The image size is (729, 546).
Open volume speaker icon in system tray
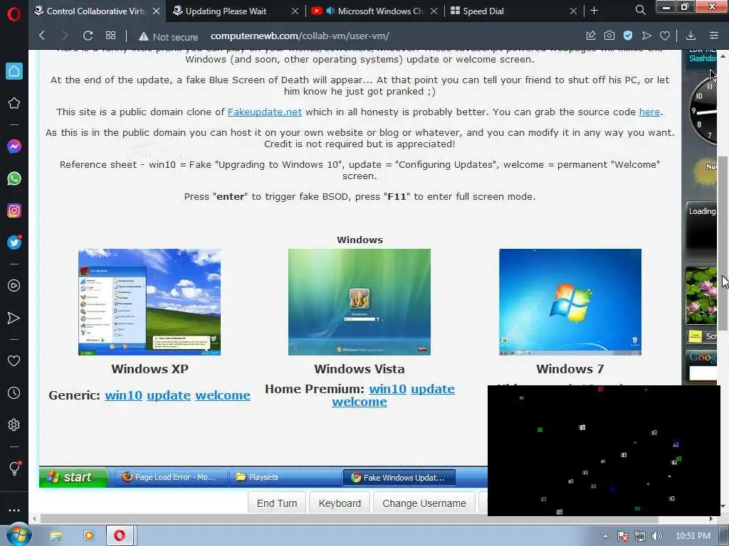656,536
